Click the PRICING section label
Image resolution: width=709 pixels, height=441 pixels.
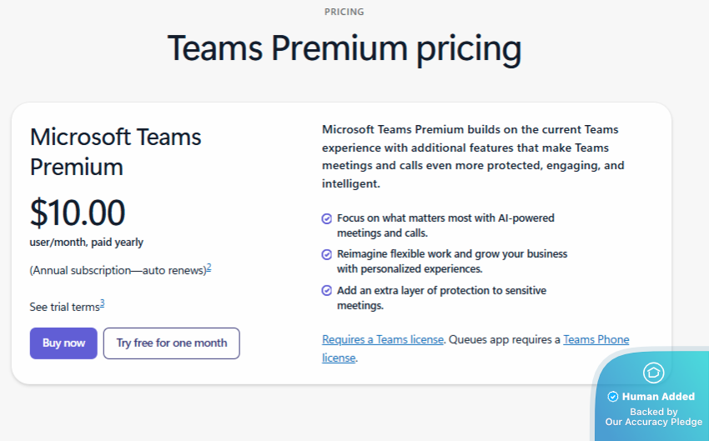344,12
